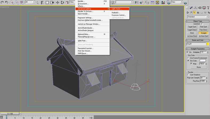This screenshot has height=119, width=210.
Task: Collapse the Skylight Parameters rollout
Action: (x=198, y=49)
